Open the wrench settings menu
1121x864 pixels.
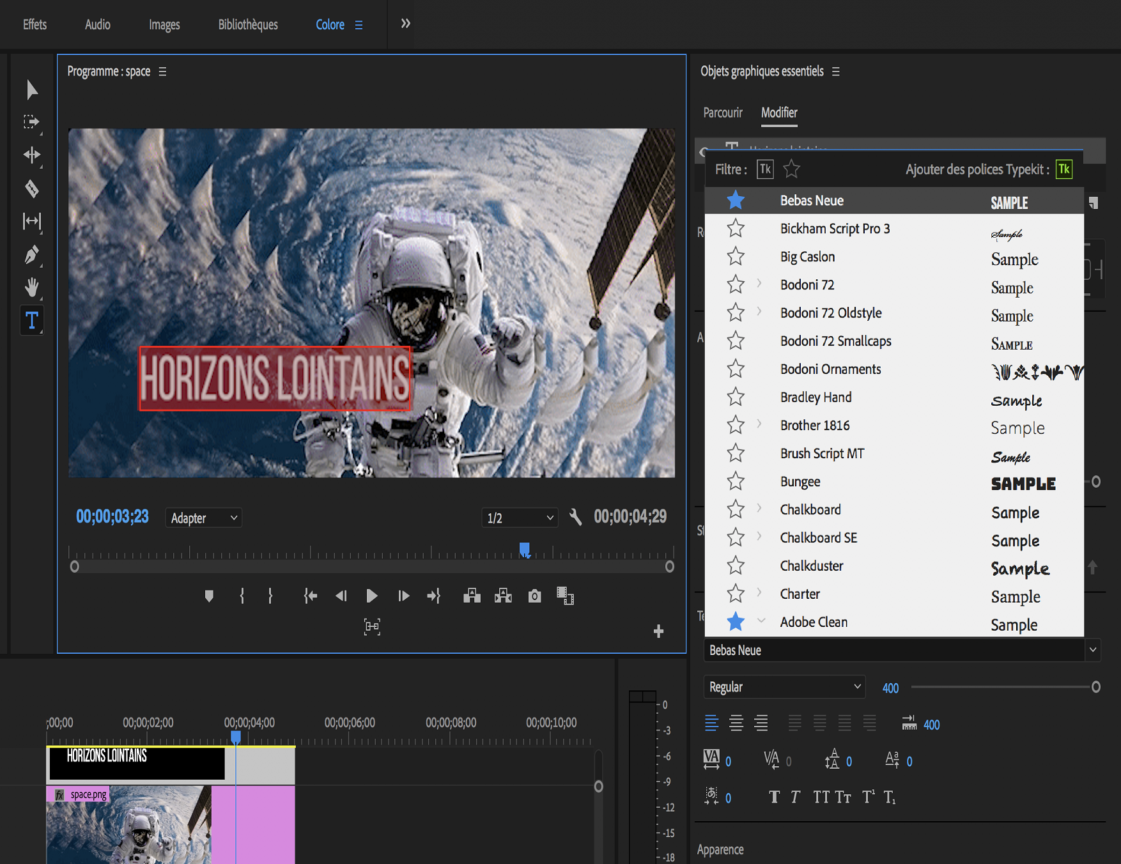pos(575,517)
